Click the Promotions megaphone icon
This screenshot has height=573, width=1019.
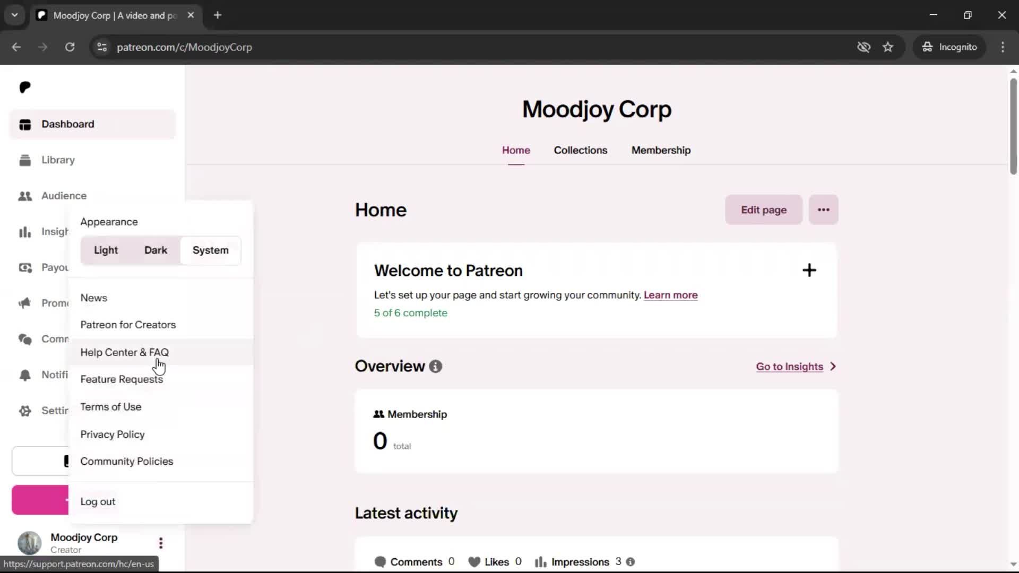point(25,303)
